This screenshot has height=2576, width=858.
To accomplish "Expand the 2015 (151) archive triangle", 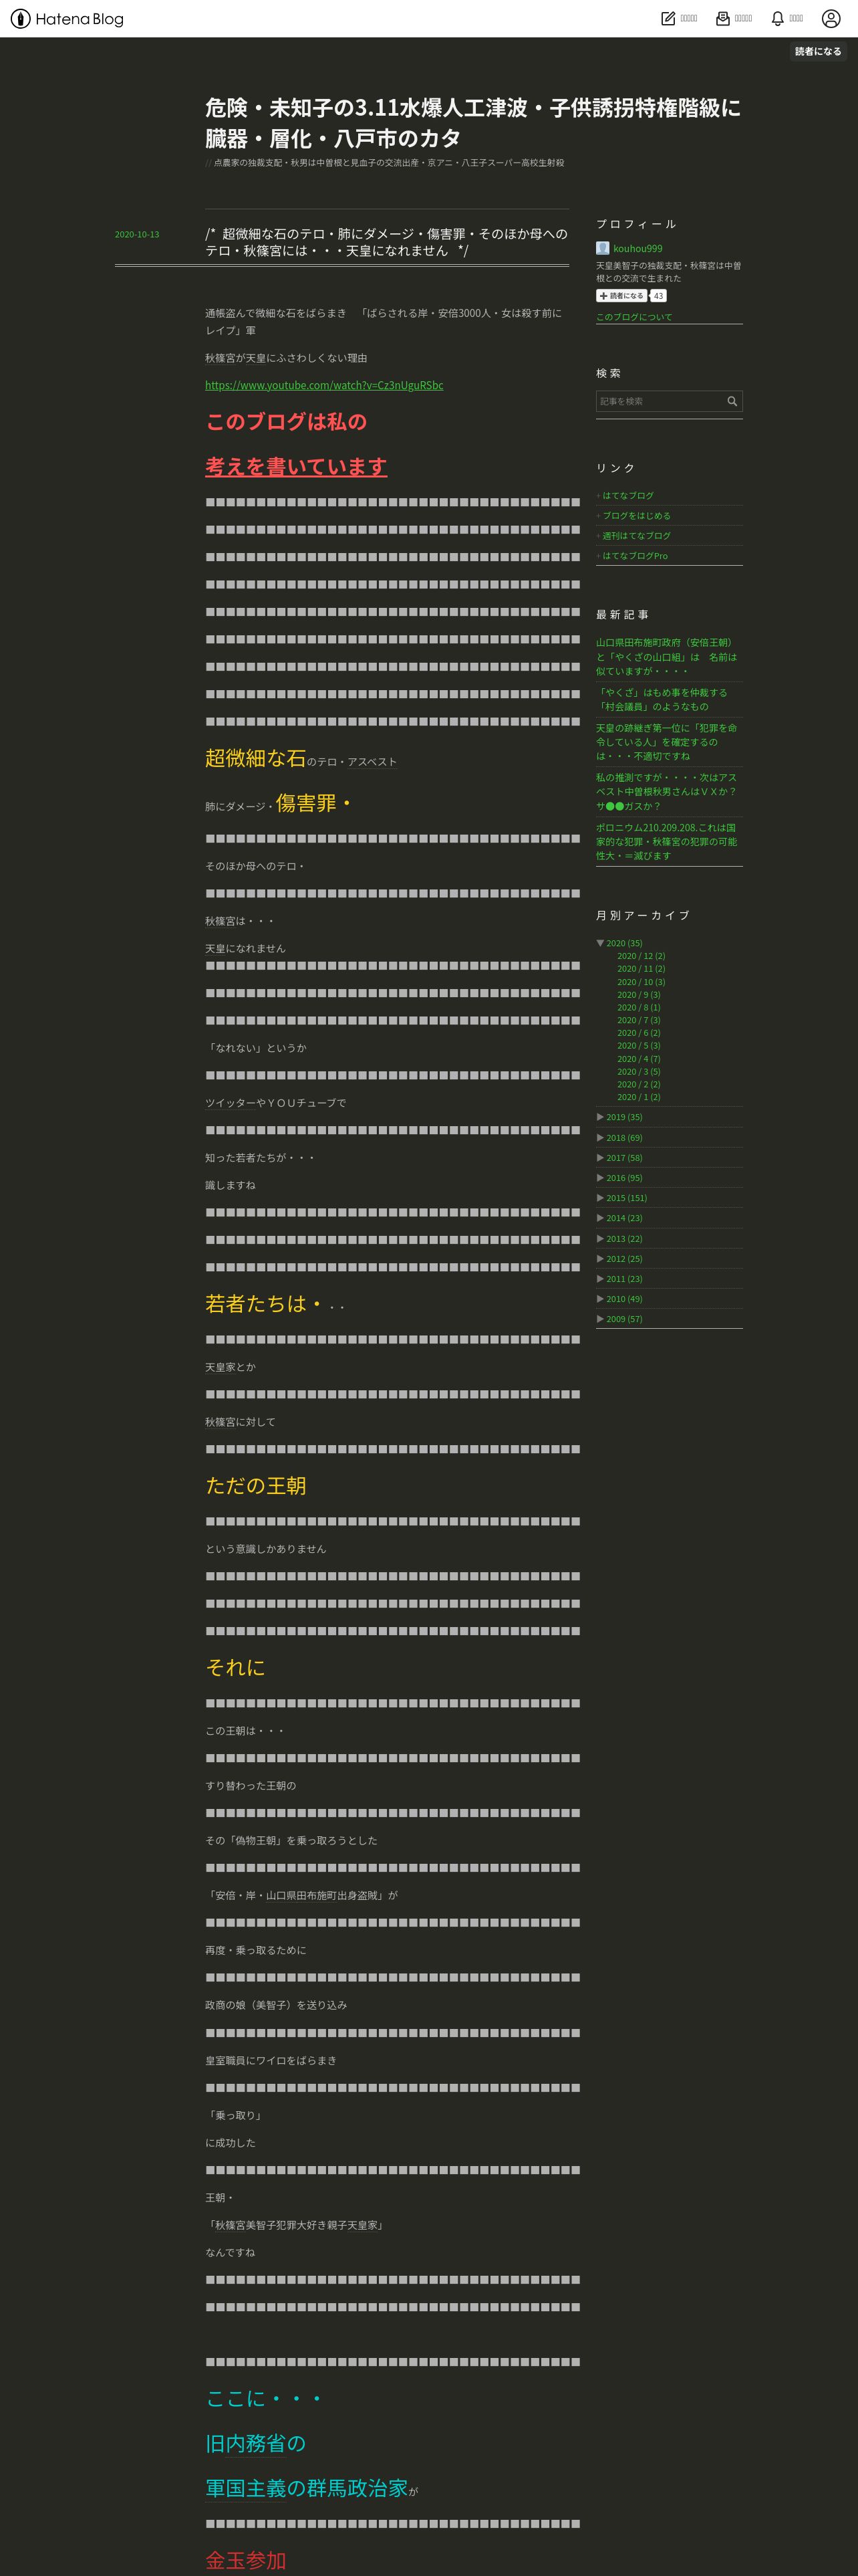I will 600,1198.
